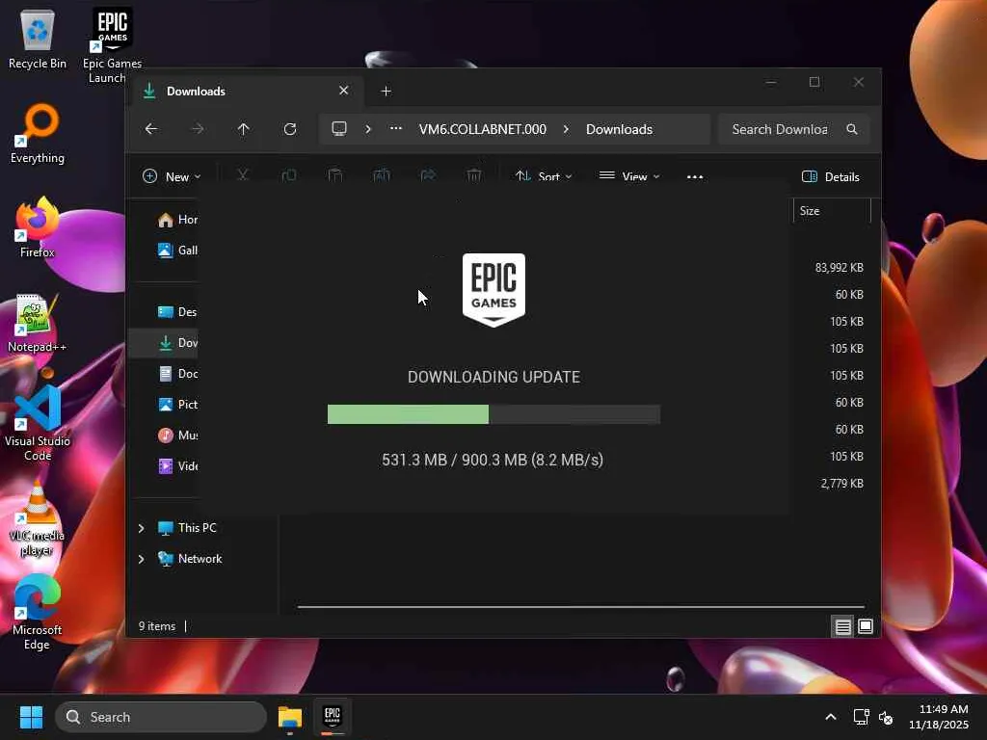The width and height of the screenshot is (987, 740).
Task: Select the Downloads tab
Action: pos(247,92)
